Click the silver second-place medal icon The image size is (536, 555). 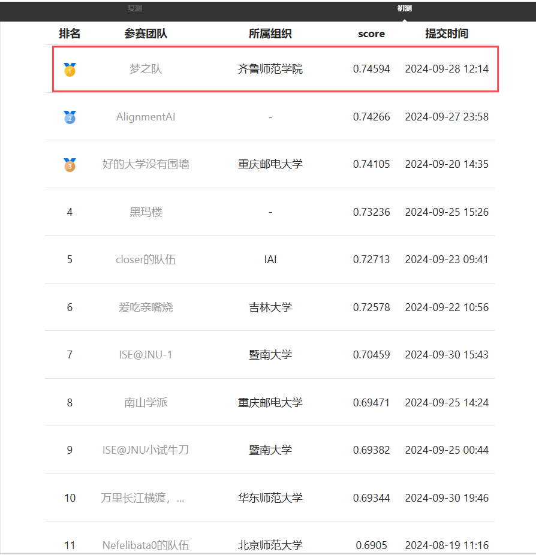(70, 117)
